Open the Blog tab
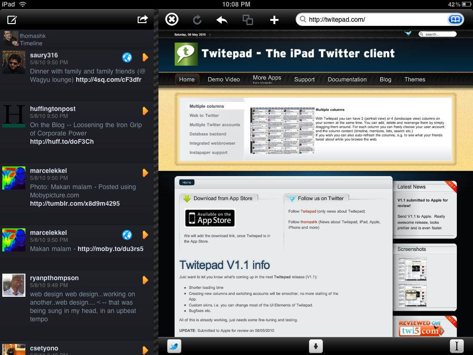This screenshot has width=473, height=355. click(x=386, y=80)
